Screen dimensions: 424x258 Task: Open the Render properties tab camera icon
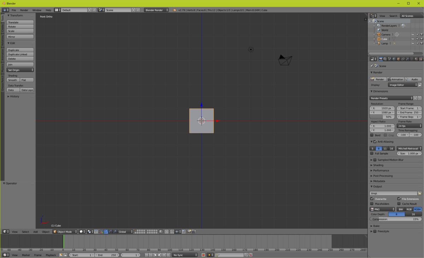tap(381, 59)
